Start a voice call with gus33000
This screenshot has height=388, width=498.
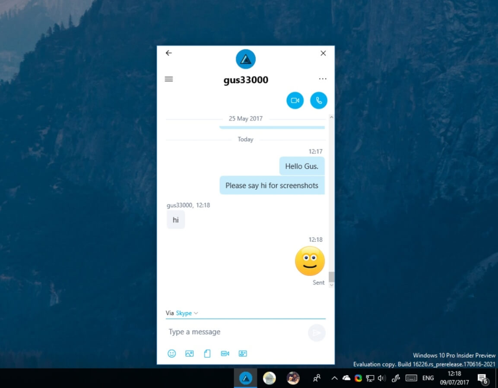click(319, 100)
